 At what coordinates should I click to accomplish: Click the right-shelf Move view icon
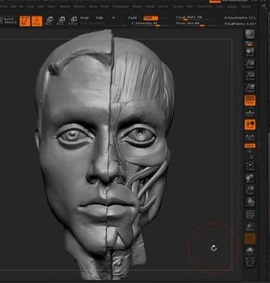[x=250, y=179]
